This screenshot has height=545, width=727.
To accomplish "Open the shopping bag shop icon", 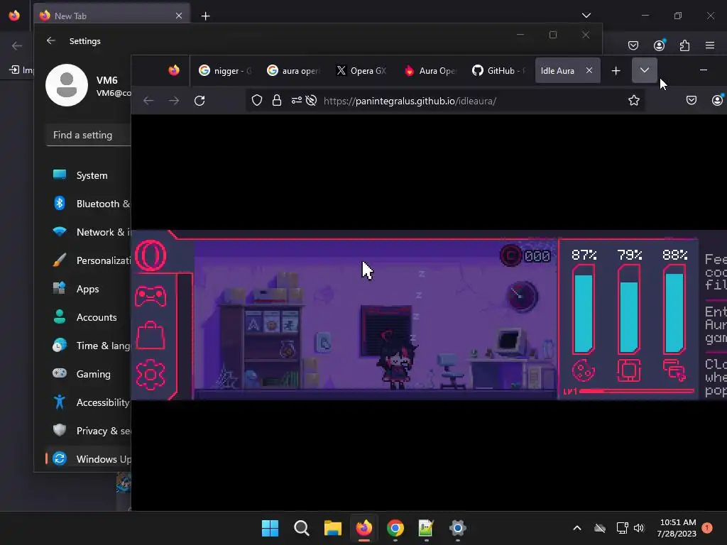I will tap(151, 335).
